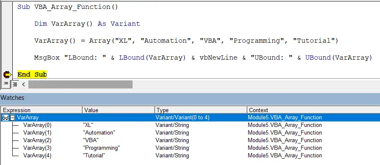Click the Sub VBA_Array_Function() line

68,7
